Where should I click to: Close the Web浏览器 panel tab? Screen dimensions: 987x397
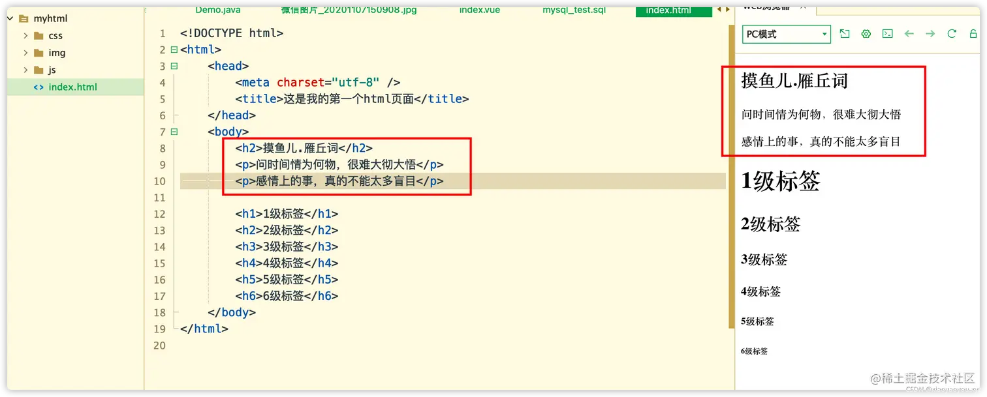click(x=803, y=7)
